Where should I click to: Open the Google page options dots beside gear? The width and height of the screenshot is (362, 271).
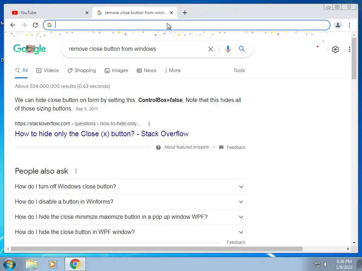[x=350, y=49]
